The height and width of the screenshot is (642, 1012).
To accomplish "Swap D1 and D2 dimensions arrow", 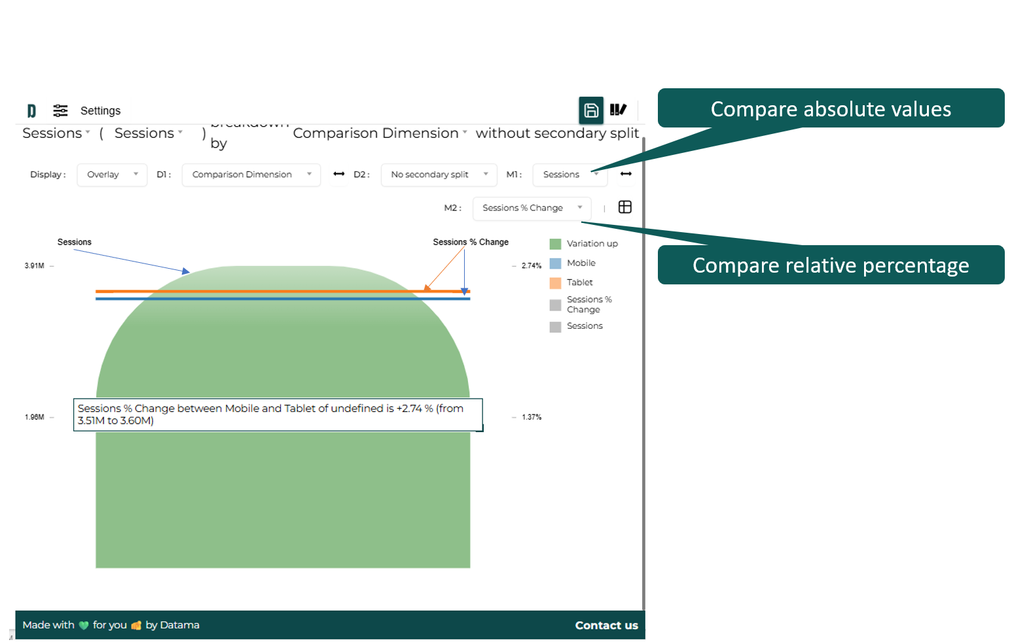I will coord(338,174).
